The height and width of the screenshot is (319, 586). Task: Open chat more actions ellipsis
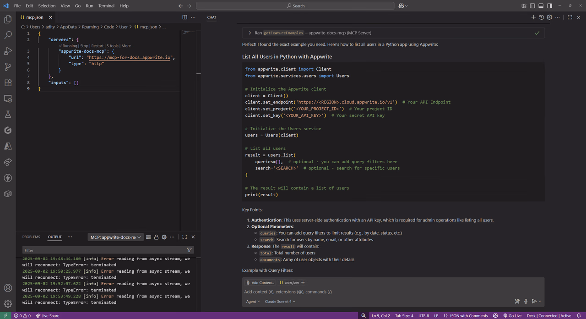point(557,17)
